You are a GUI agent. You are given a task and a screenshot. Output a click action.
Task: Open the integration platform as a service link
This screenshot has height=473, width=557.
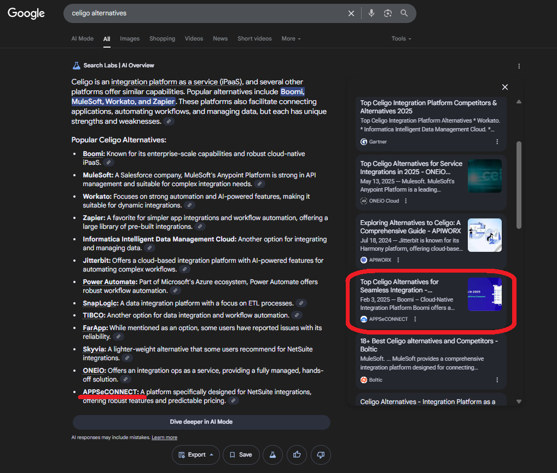176,82
